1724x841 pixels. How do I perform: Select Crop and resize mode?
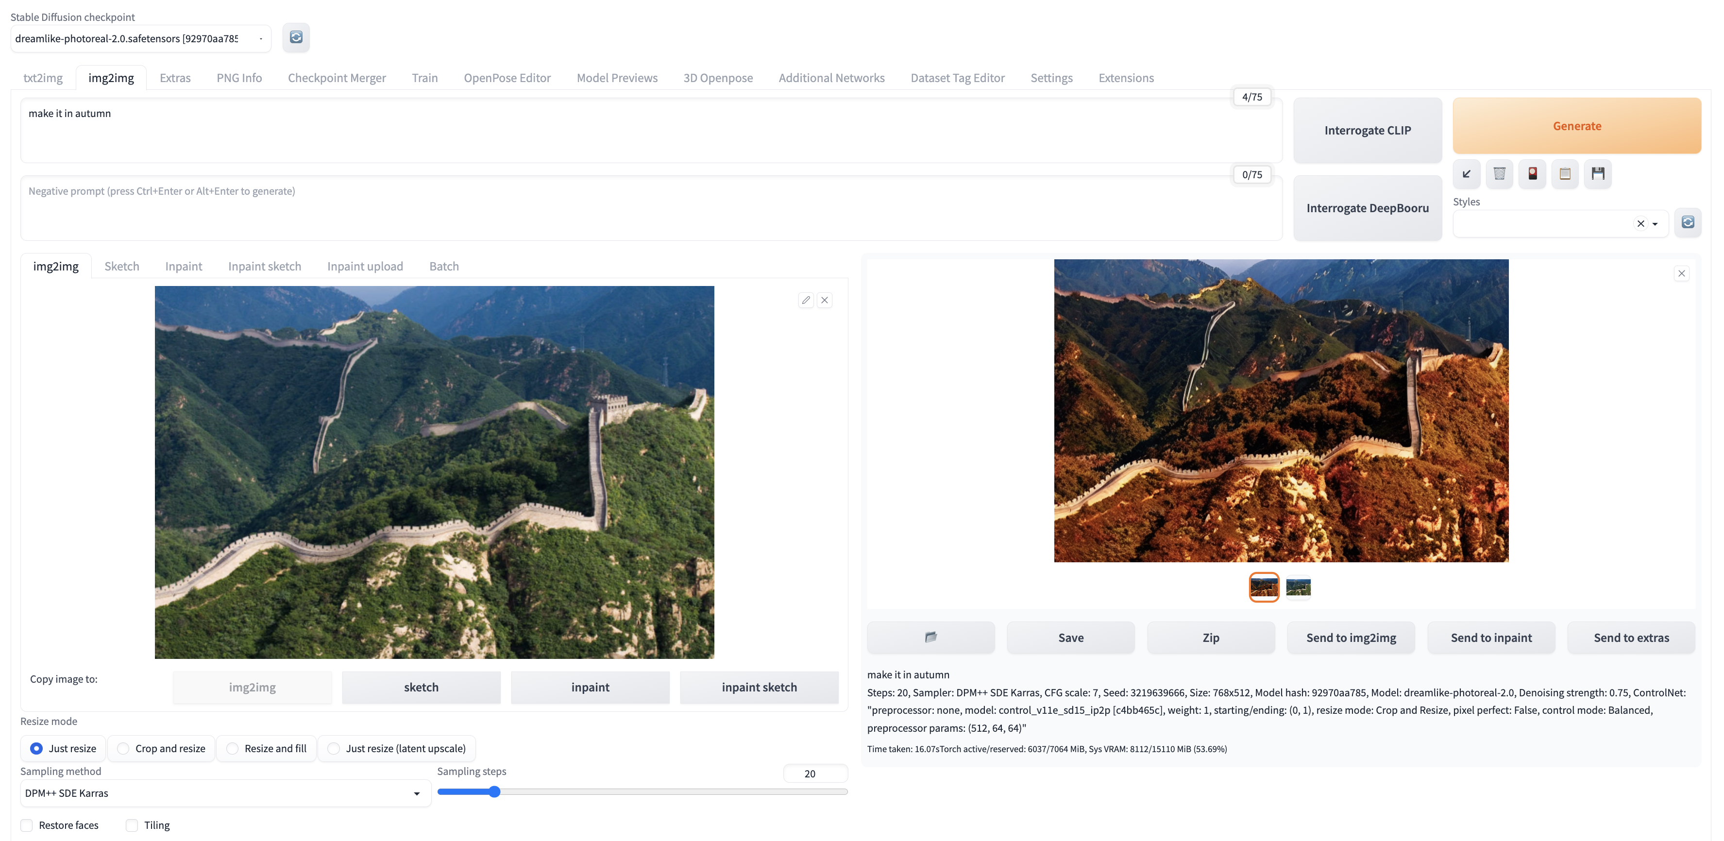(x=123, y=748)
